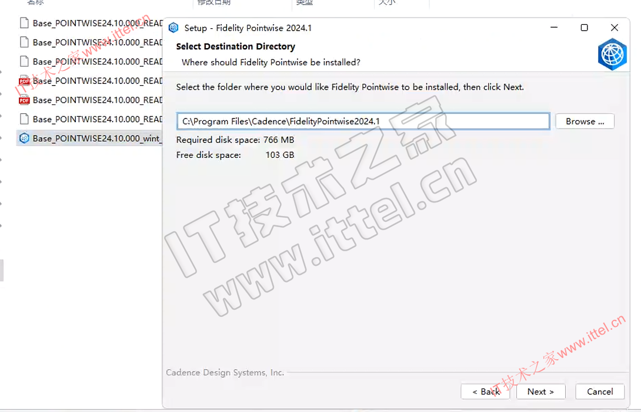Click into the installation path text field
The height and width of the screenshot is (412, 641).
(x=363, y=121)
